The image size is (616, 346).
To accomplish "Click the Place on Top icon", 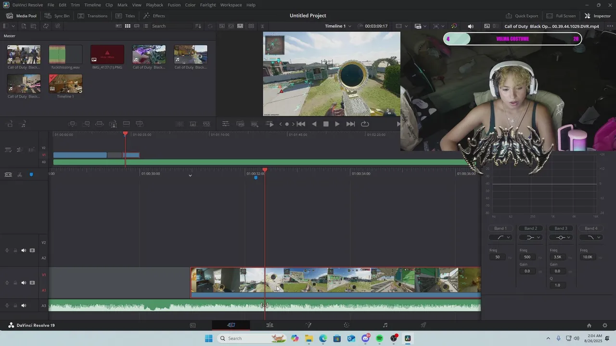I will (127, 124).
